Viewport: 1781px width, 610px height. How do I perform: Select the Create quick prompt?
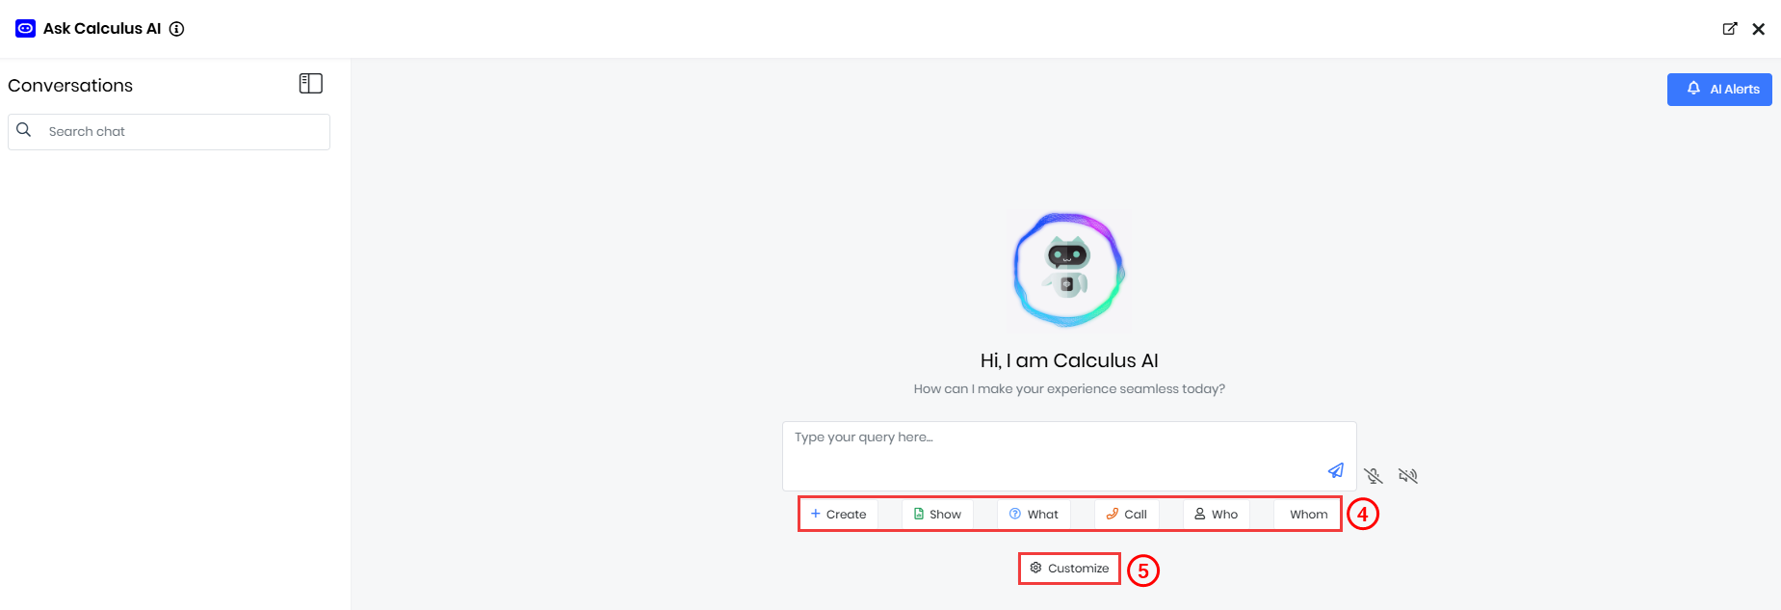[x=838, y=515]
